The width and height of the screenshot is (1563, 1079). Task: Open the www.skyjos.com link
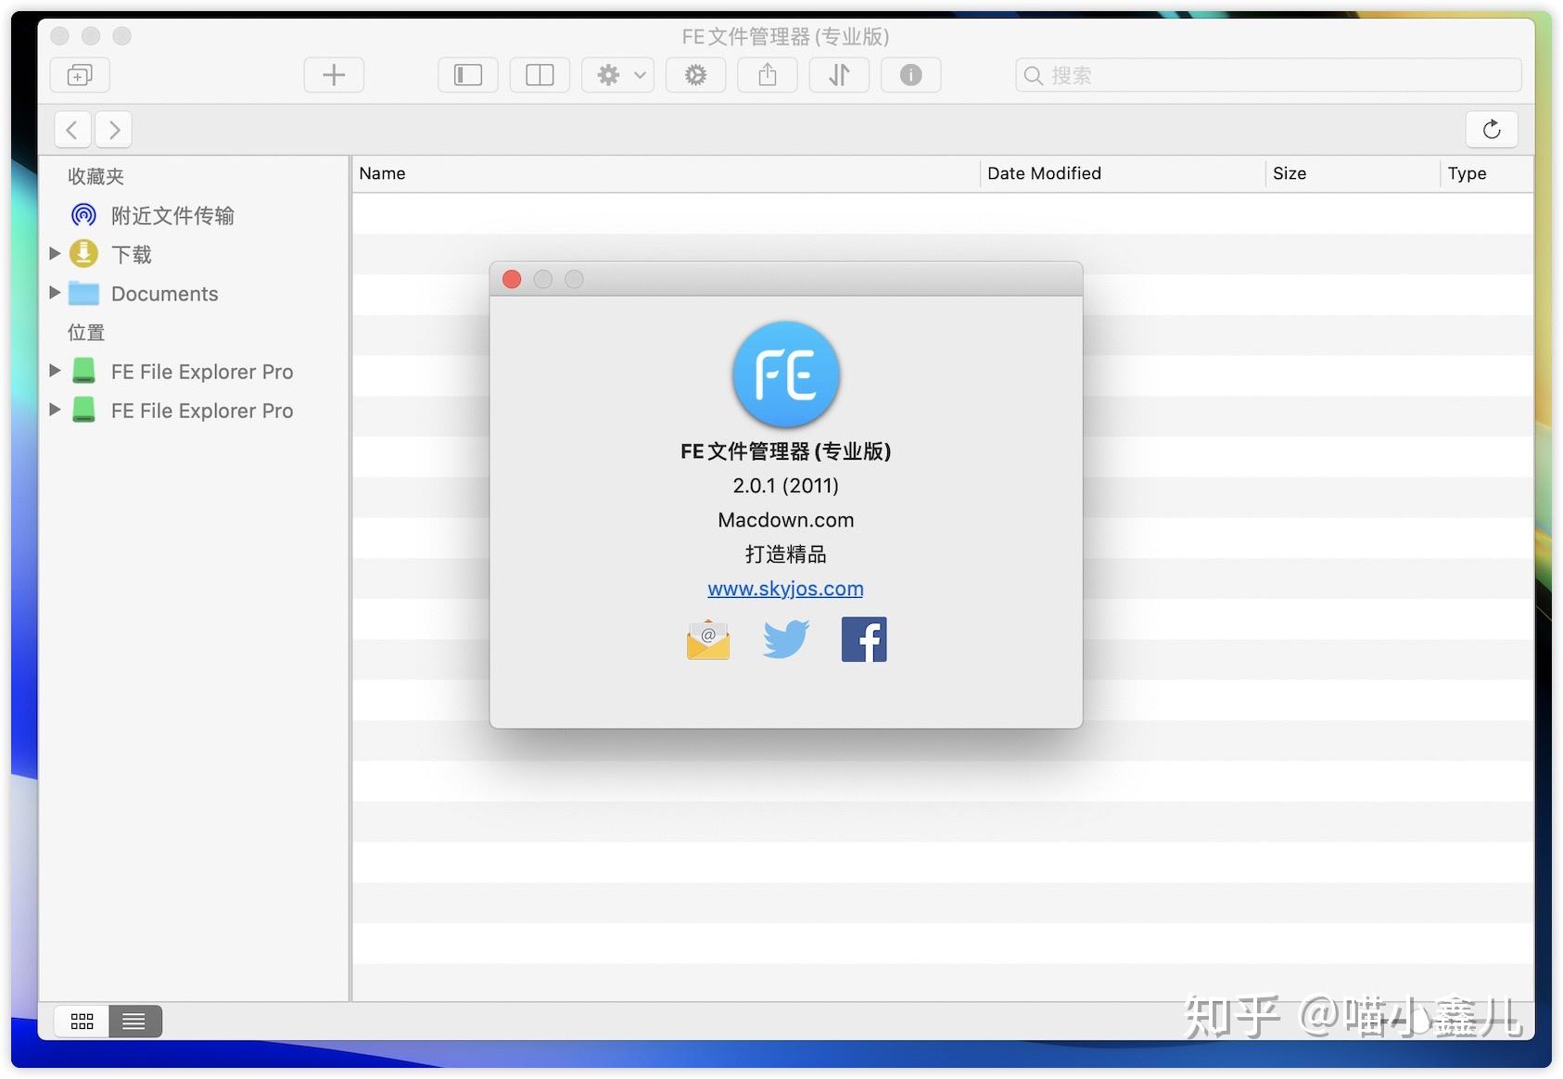point(785,588)
